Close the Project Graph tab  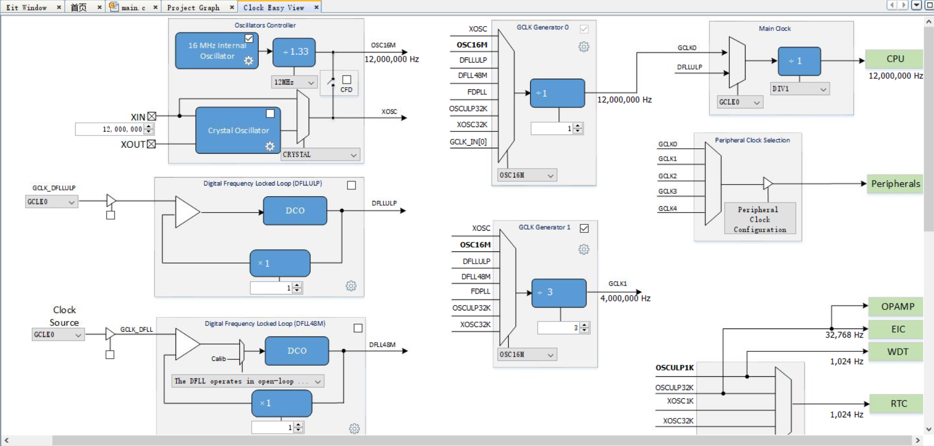[x=232, y=7]
